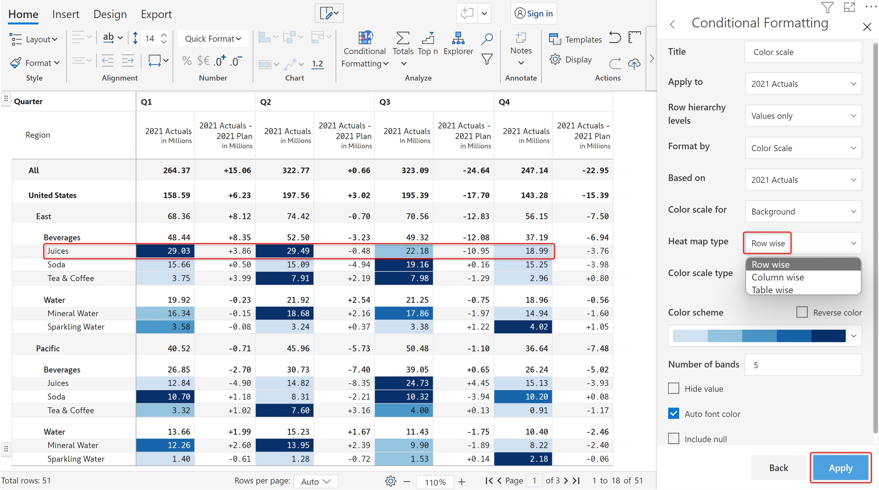879x490 pixels.
Task: Open the Top n analysis tool
Action: 428,38
